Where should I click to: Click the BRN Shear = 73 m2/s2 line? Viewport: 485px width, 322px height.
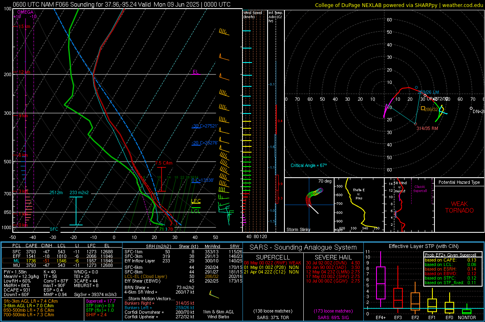click(159, 287)
